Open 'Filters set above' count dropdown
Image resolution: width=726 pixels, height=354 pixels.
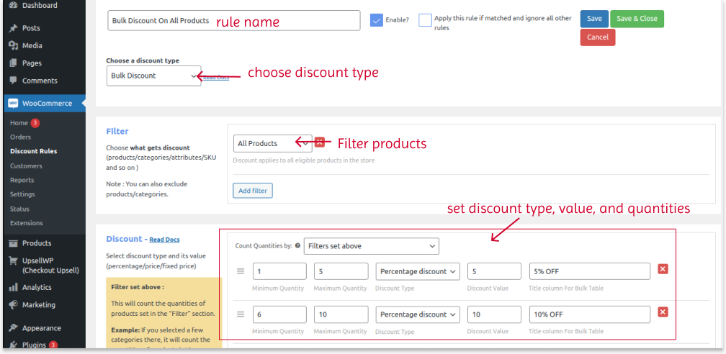(x=371, y=246)
